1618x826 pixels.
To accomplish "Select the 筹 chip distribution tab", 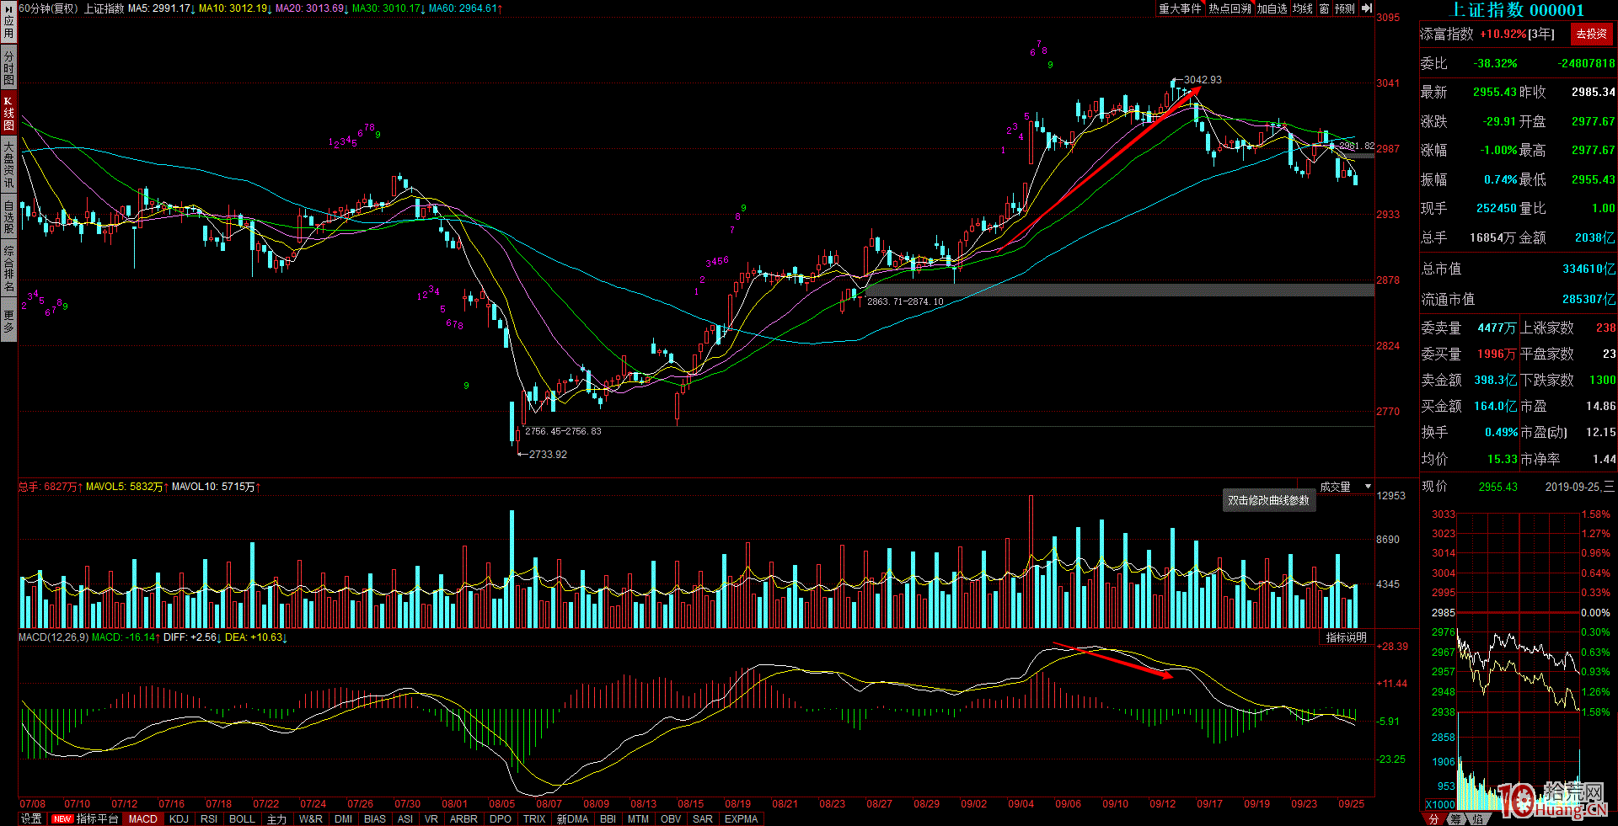I will [1455, 818].
